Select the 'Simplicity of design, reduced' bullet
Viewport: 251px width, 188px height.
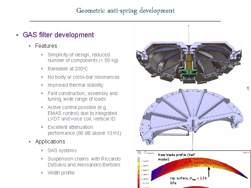click(x=78, y=55)
